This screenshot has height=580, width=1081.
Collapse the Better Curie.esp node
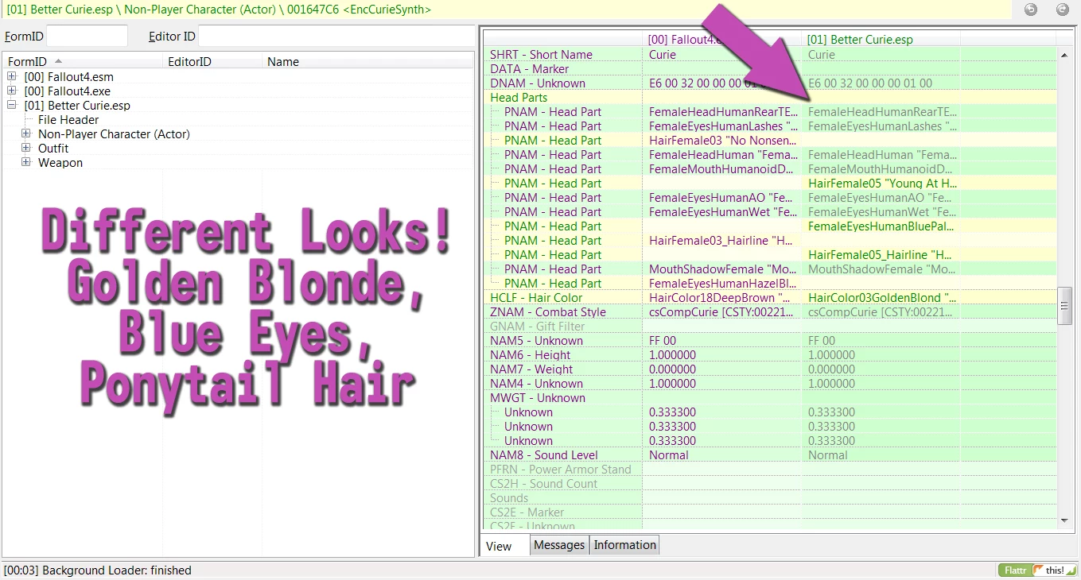12,106
